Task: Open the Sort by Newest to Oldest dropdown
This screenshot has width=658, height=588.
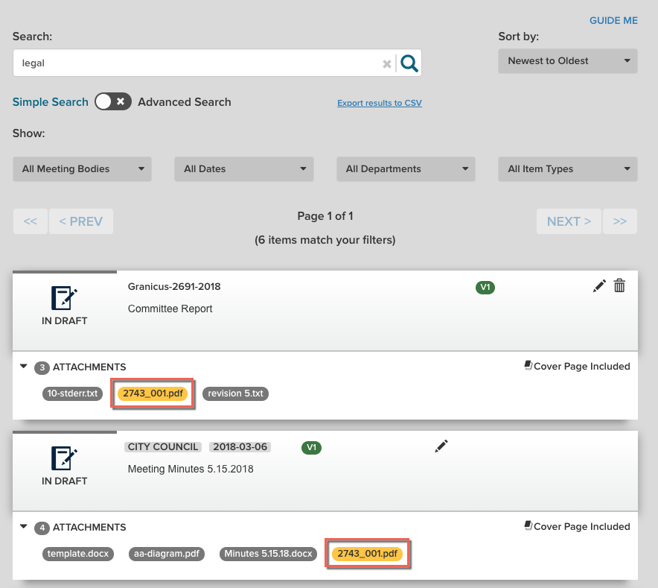Action: [x=567, y=61]
